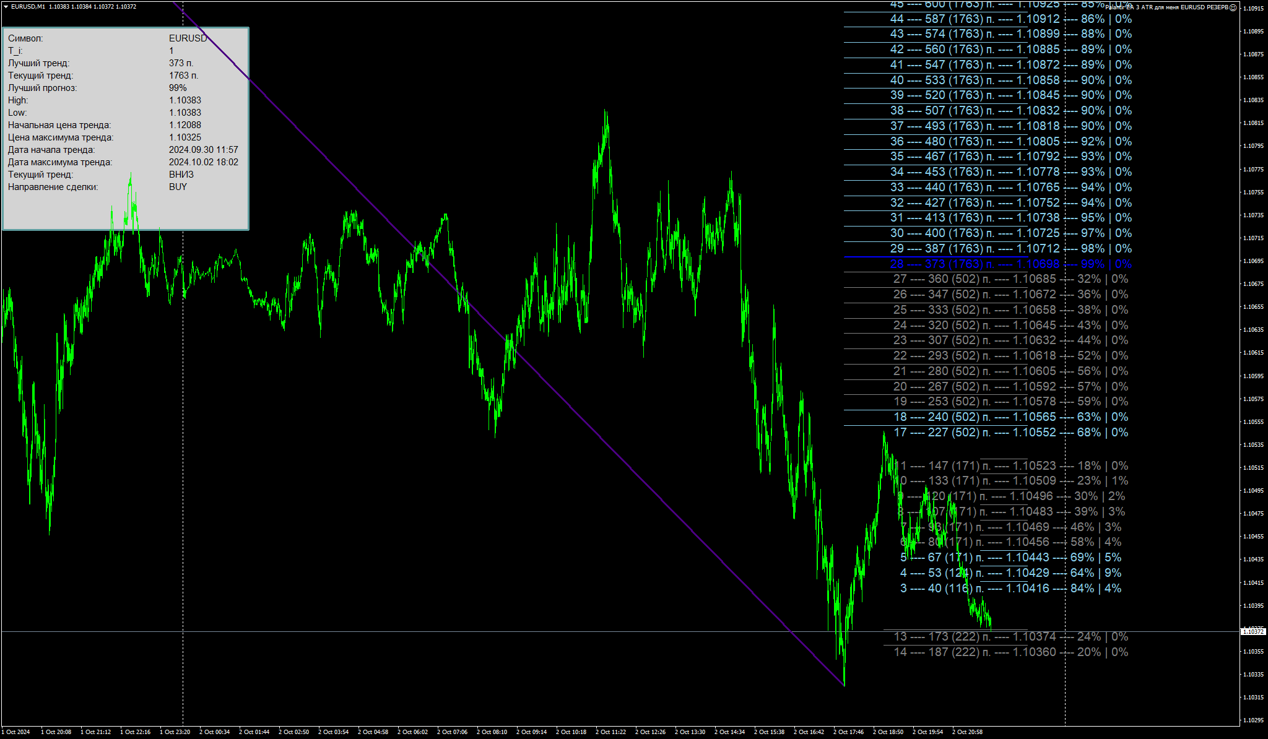This screenshot has height=739, width=1268.
Task: Click the EURUSD,M1 chart title text
Action: (x=28, y=6)
